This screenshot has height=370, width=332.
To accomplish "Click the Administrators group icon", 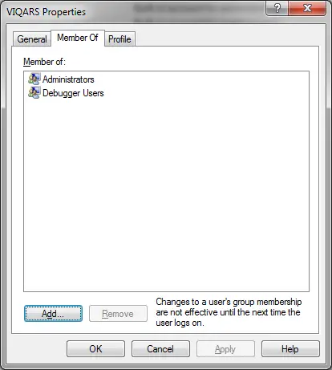I will point(34,79).
